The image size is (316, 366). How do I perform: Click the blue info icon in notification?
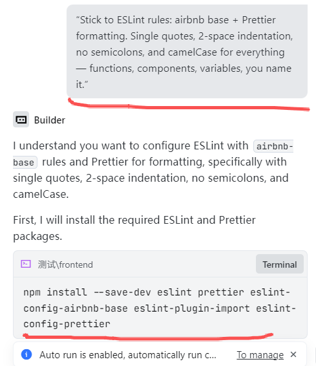pyautogui.click(x=26, y=354)
